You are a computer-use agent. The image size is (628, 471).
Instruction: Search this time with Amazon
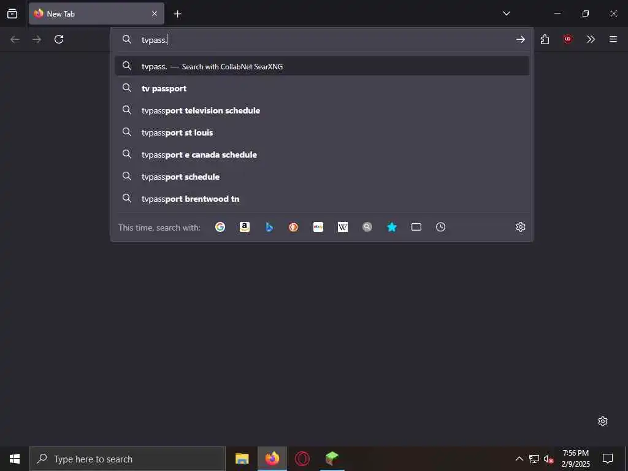[x=245, y=227]
